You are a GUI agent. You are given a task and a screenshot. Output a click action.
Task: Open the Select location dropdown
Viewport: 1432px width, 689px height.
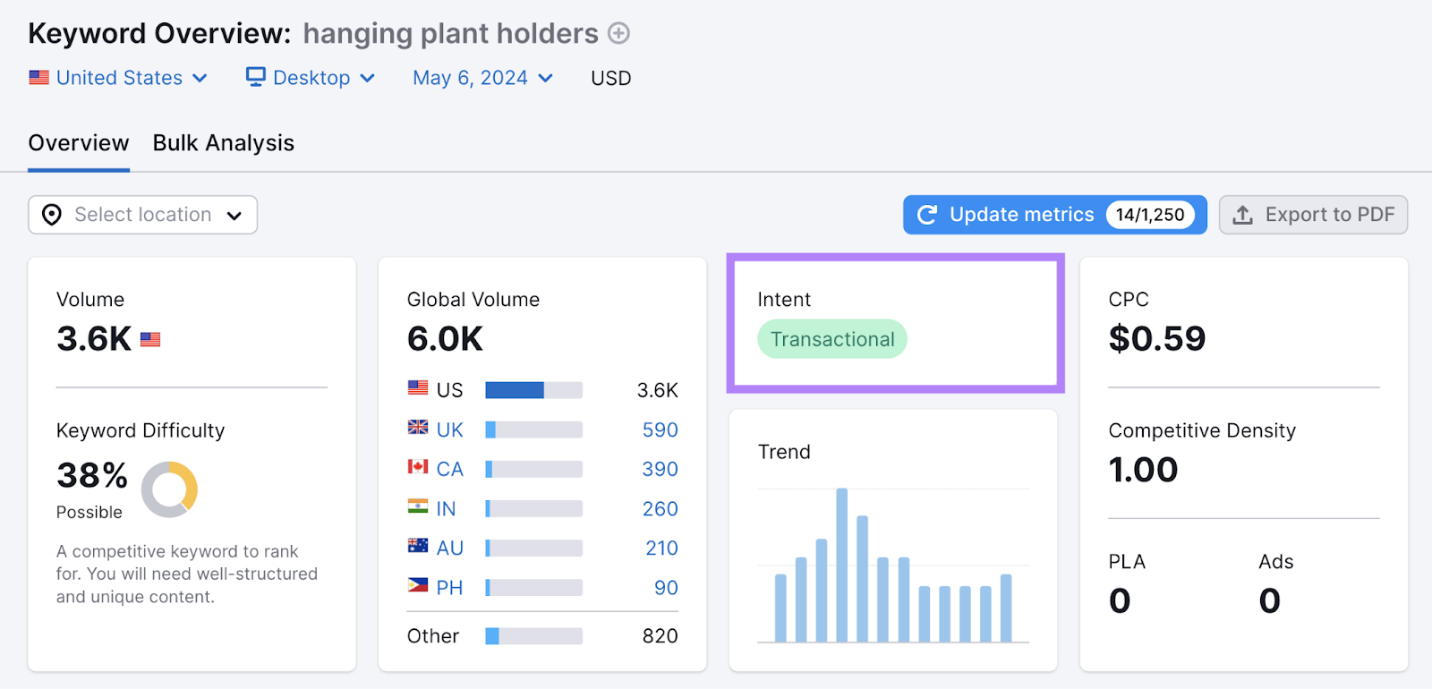click(x=142, y=215)
